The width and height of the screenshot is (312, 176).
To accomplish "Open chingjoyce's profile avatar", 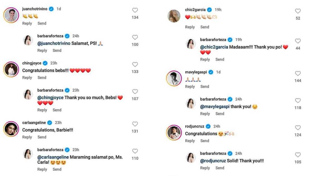I will pos(11,69).
